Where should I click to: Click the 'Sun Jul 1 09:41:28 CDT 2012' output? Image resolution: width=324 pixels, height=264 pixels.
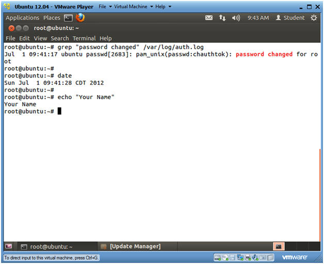coord(54,83)
